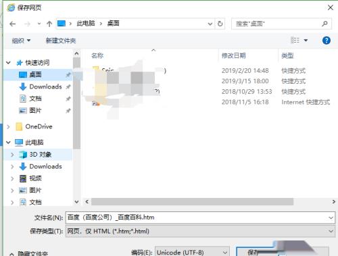Sort by the 修改日期 column header
The image size is (338, 256).
point(233,55)
